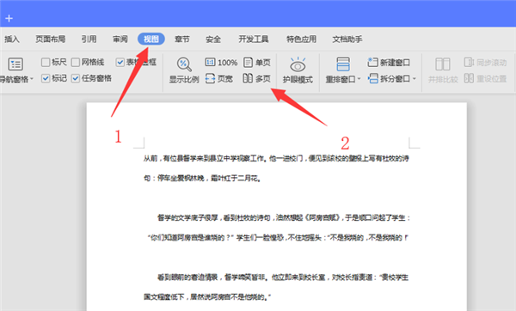Click the navigation pane icon
The height and width of the screenshot is (311, 516).
coord(15,64)
